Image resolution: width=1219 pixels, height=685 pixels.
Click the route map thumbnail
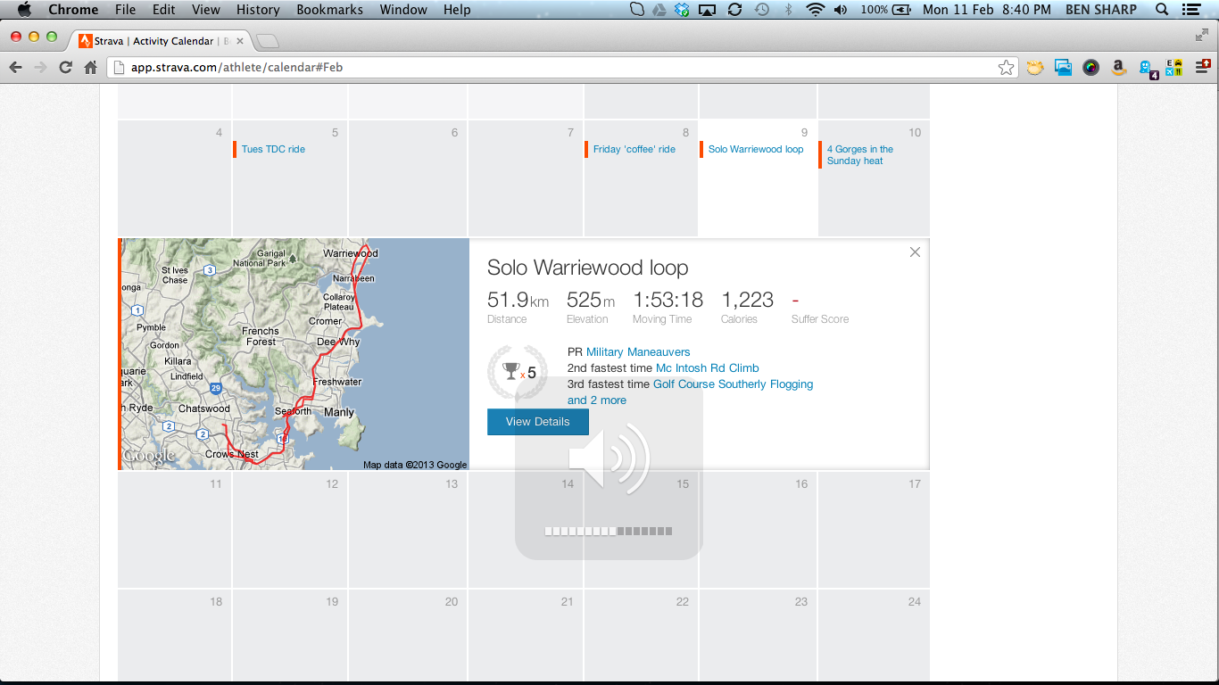point(294,354)
